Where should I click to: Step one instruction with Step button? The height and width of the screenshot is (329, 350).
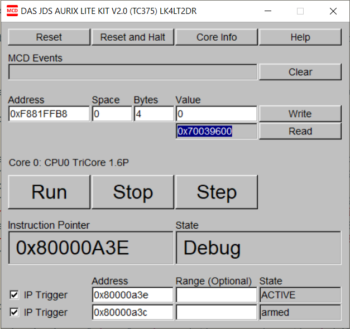point(217,192)
